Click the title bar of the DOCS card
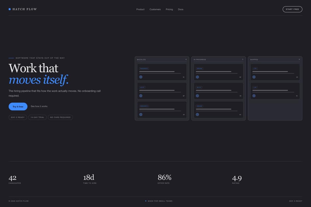The height and width of the screenshot is (207, 311). click(157, 90)
